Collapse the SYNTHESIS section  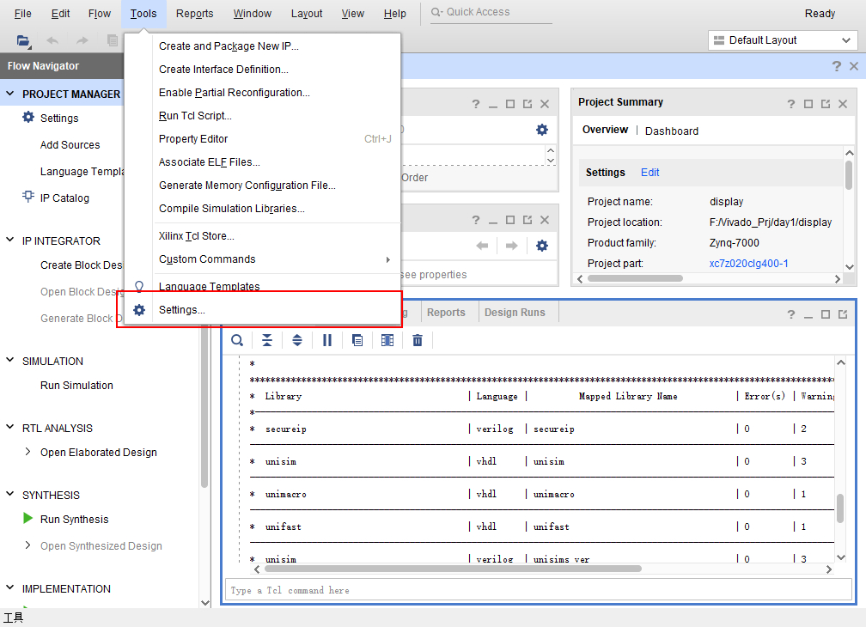[x=10, y=493]
